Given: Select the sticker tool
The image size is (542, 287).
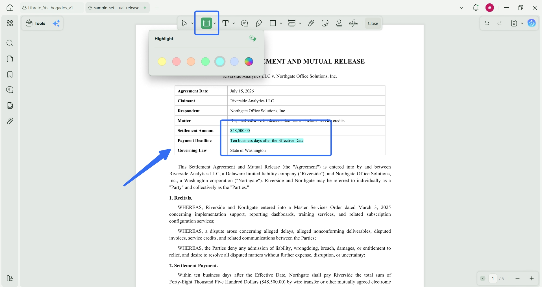Looking at the screenshot, I should (325, 23).
